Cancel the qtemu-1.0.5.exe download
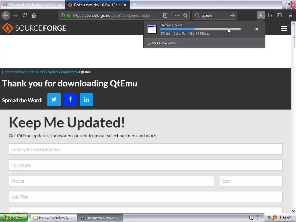This screenshot has height=222, width=296. point(257,29)
